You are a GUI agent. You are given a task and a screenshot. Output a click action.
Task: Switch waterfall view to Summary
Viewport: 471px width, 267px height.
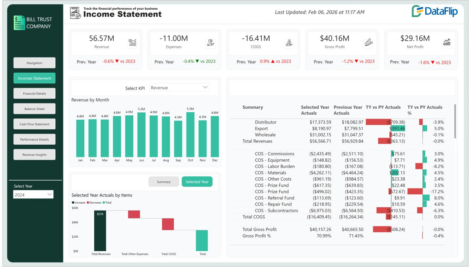point(163,182)
